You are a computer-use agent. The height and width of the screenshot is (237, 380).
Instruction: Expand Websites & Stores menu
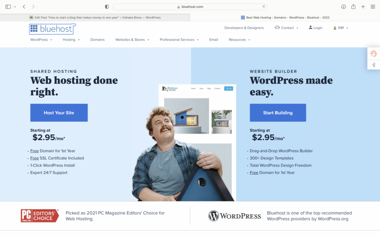click(132, 40)
